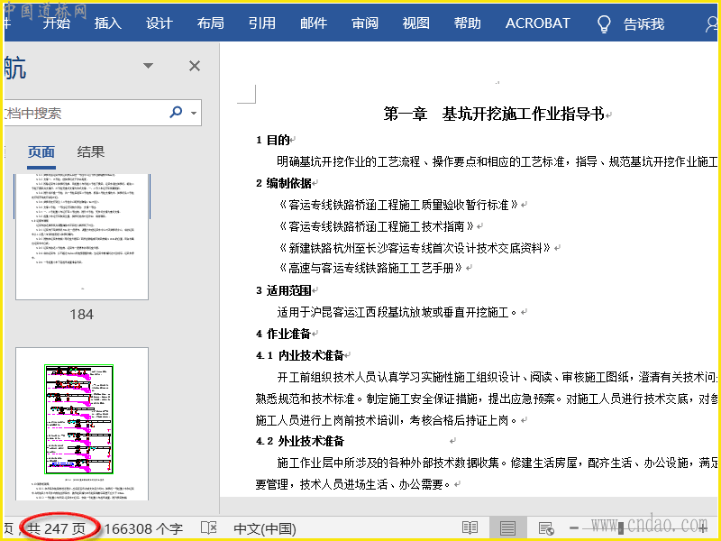
Task: Open the 帮助 ribbon tab
Action: (468, 23)
